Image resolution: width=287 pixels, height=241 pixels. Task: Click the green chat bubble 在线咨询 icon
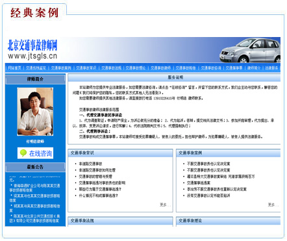pyautogui.click(x=23, y=153)
